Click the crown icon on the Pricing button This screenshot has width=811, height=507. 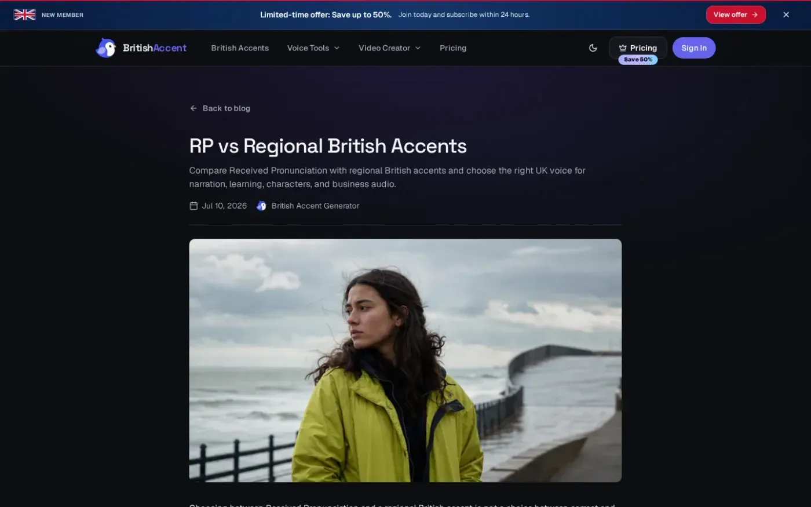pyautogui.click(x=623, y=48)
